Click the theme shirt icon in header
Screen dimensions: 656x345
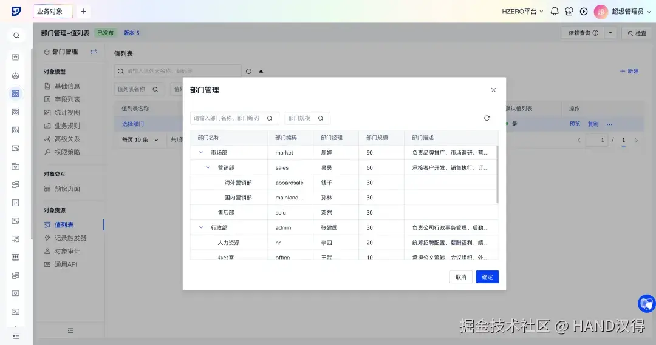coord(569,12)
